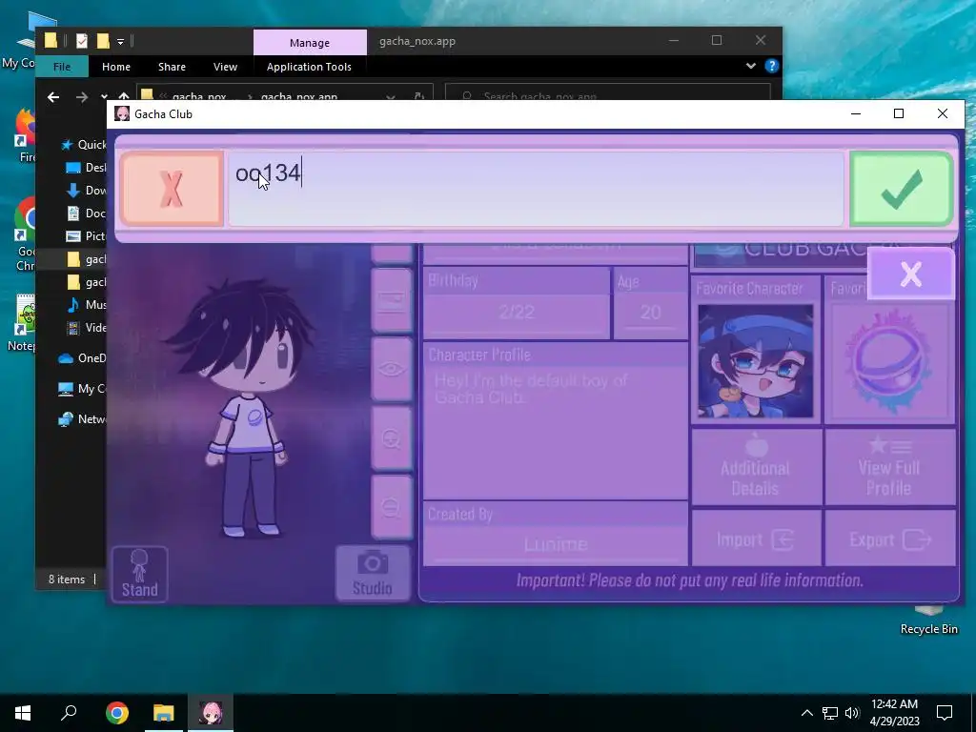976x732 pixels.
Task: Open Chrome from the taskbar
Action: (116, 713)
